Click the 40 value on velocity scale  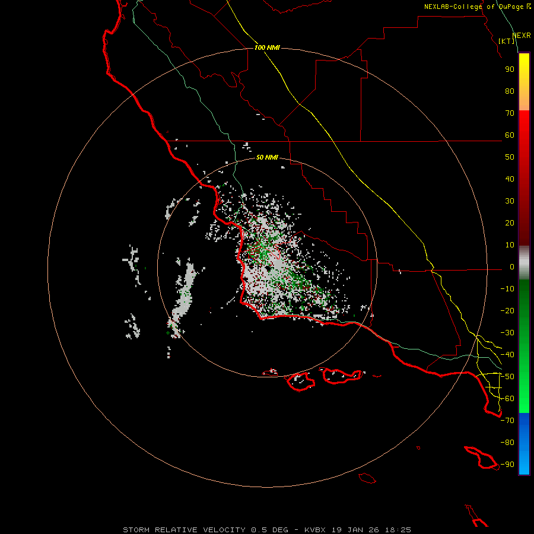tap(510, 179)
